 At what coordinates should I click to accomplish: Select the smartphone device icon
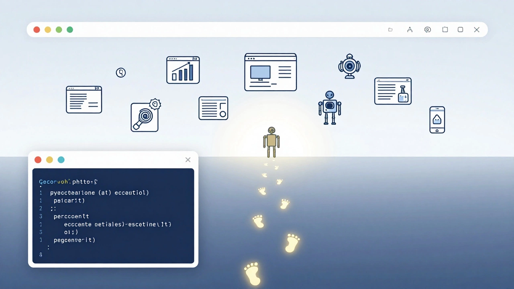point(437,119)
